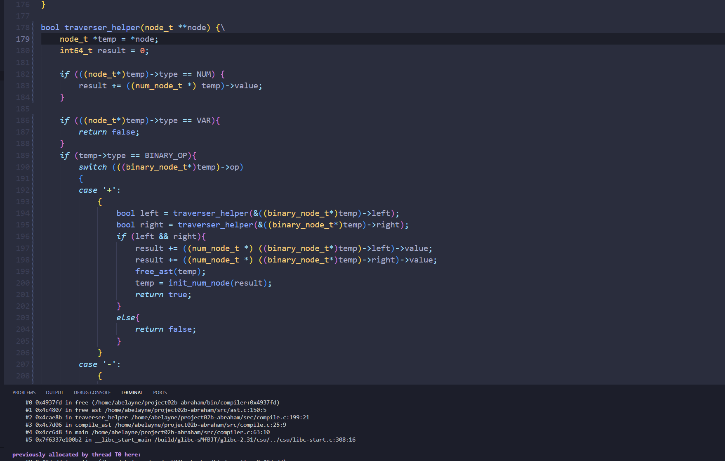Viewport: 725px width, 461px height.
Task: Open the OUTPUT panel tab
Action: coord(54,392)
